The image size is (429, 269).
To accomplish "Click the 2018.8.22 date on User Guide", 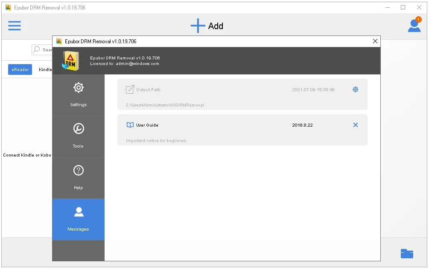I will point(302,125).
